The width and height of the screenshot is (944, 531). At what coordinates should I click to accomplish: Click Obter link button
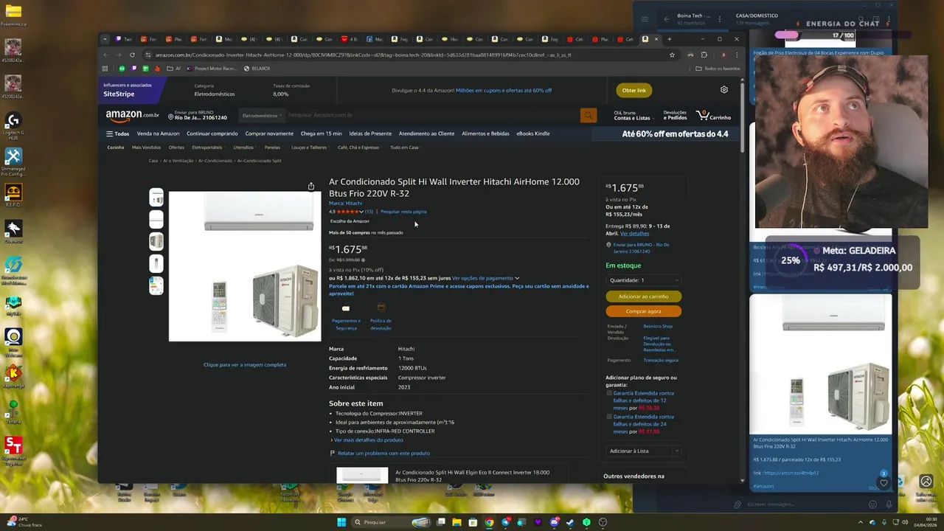point(634,90)
